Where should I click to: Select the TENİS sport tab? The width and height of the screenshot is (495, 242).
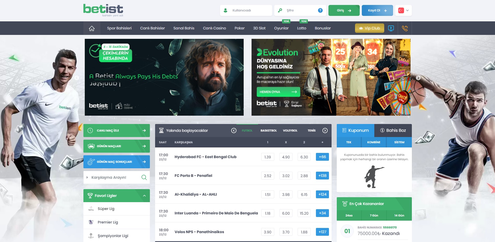coord(311,131)
